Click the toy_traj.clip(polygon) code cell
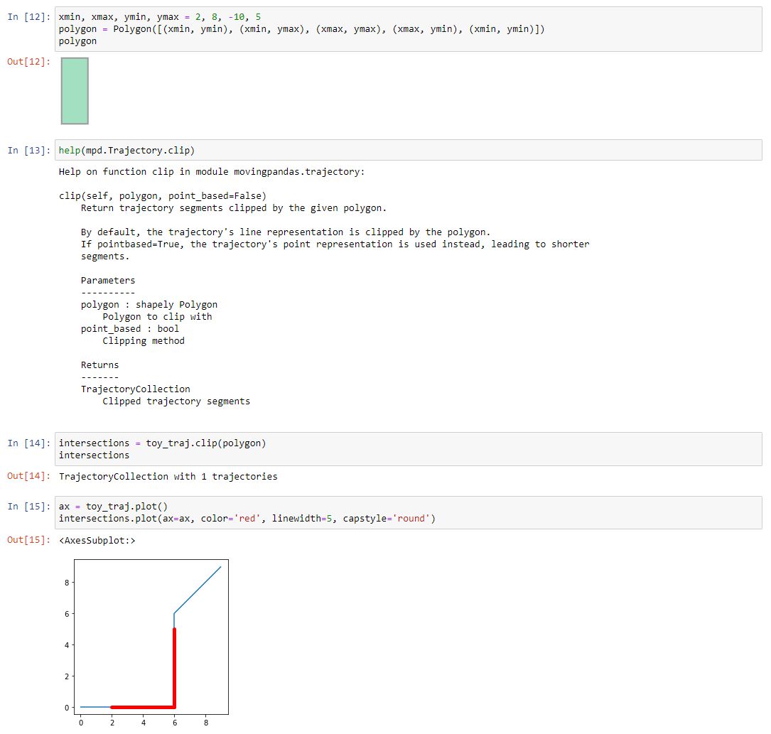771x734 pixels. pyautogui.click(x=408, y=449)
